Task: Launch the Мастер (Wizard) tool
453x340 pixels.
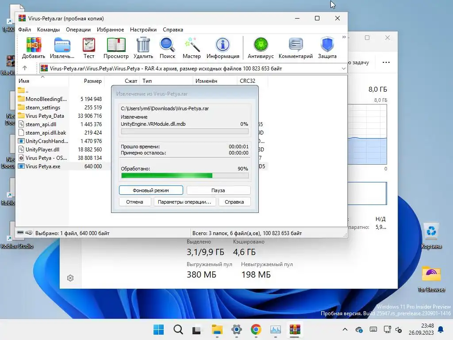Action: click(x=192, y=48)
